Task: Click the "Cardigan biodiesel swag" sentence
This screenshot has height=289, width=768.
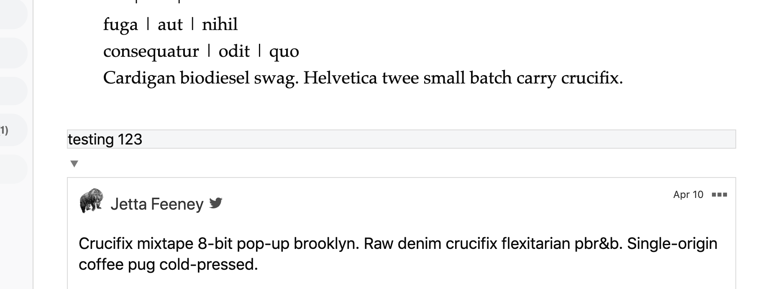Action: point(200,78)
